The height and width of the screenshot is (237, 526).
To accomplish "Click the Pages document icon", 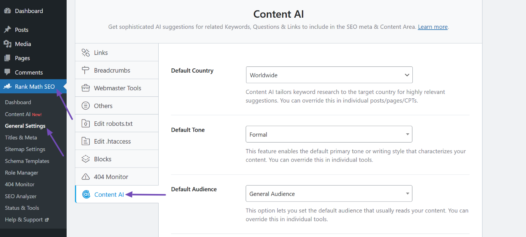I will (x=7, y=58).
